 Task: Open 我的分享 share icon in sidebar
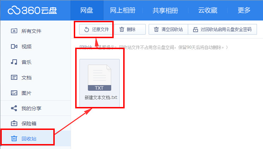tap(14, 108)
